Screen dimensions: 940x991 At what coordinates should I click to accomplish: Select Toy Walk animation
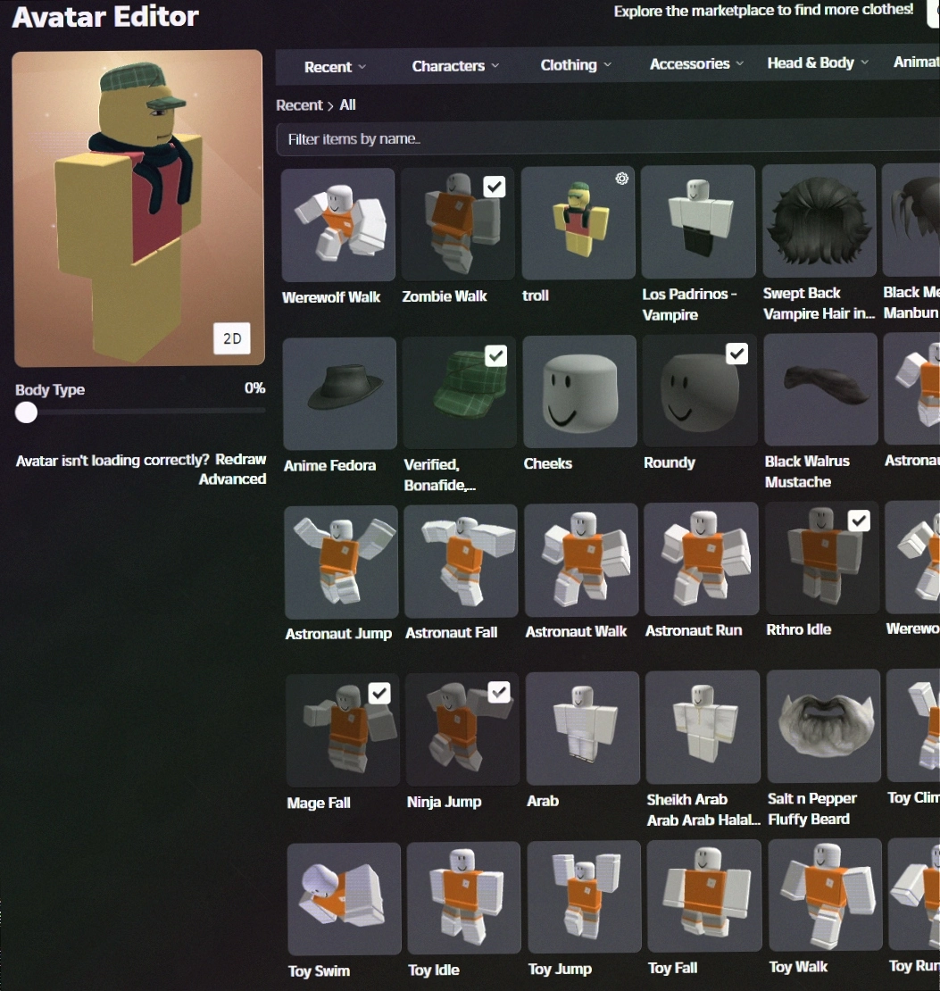825,894
